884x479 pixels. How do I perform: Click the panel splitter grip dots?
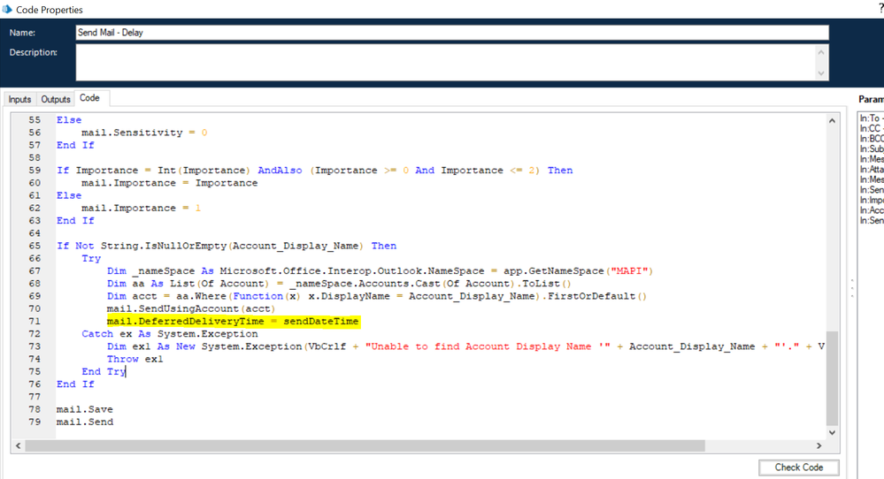point(852,288)
